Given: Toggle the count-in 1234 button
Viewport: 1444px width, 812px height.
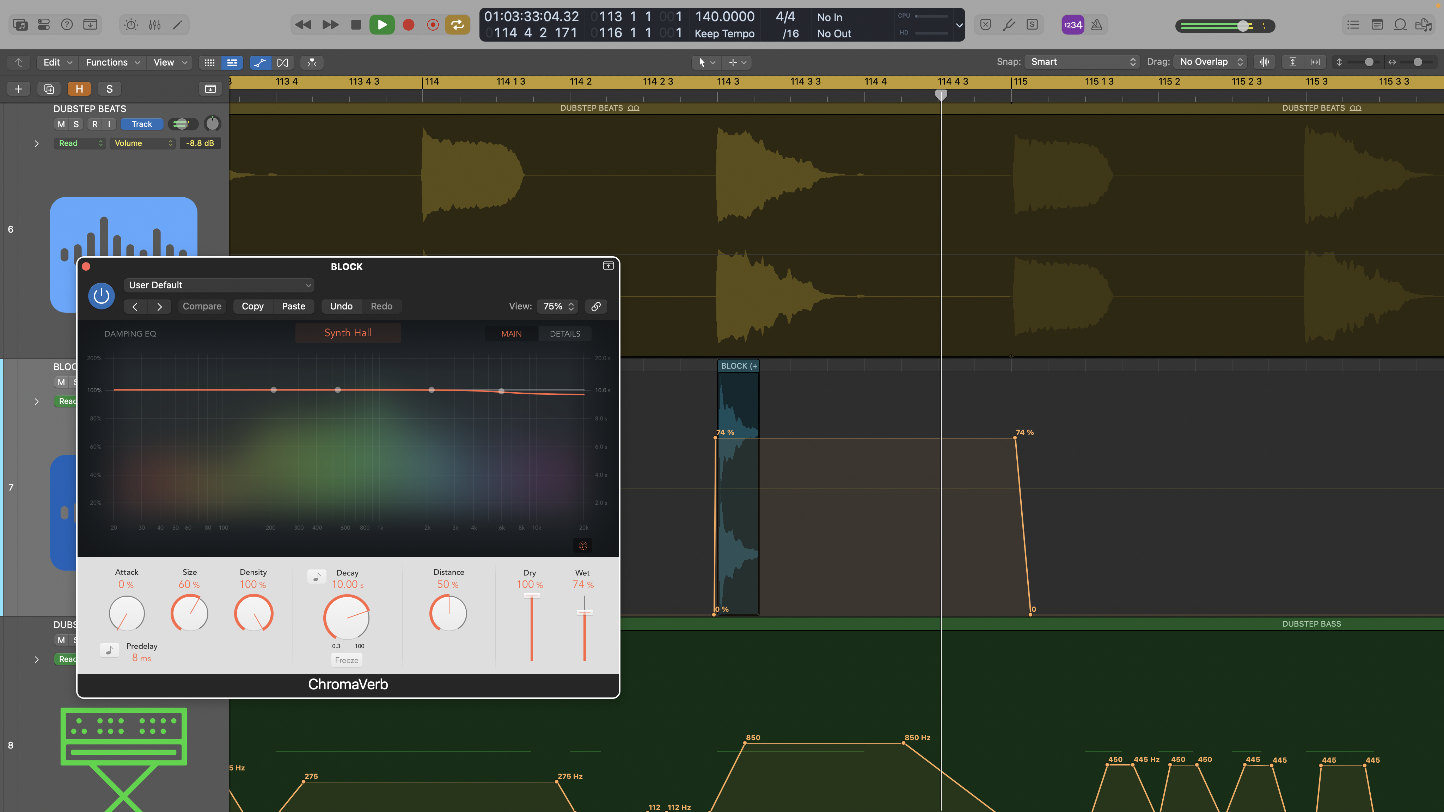Looking at the screenshot, I should pos(1072,25).
